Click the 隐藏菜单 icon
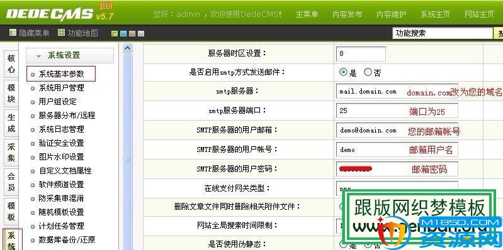Viewport: 503px width, 250px height. pyautogui.click(x=13, y=33)
